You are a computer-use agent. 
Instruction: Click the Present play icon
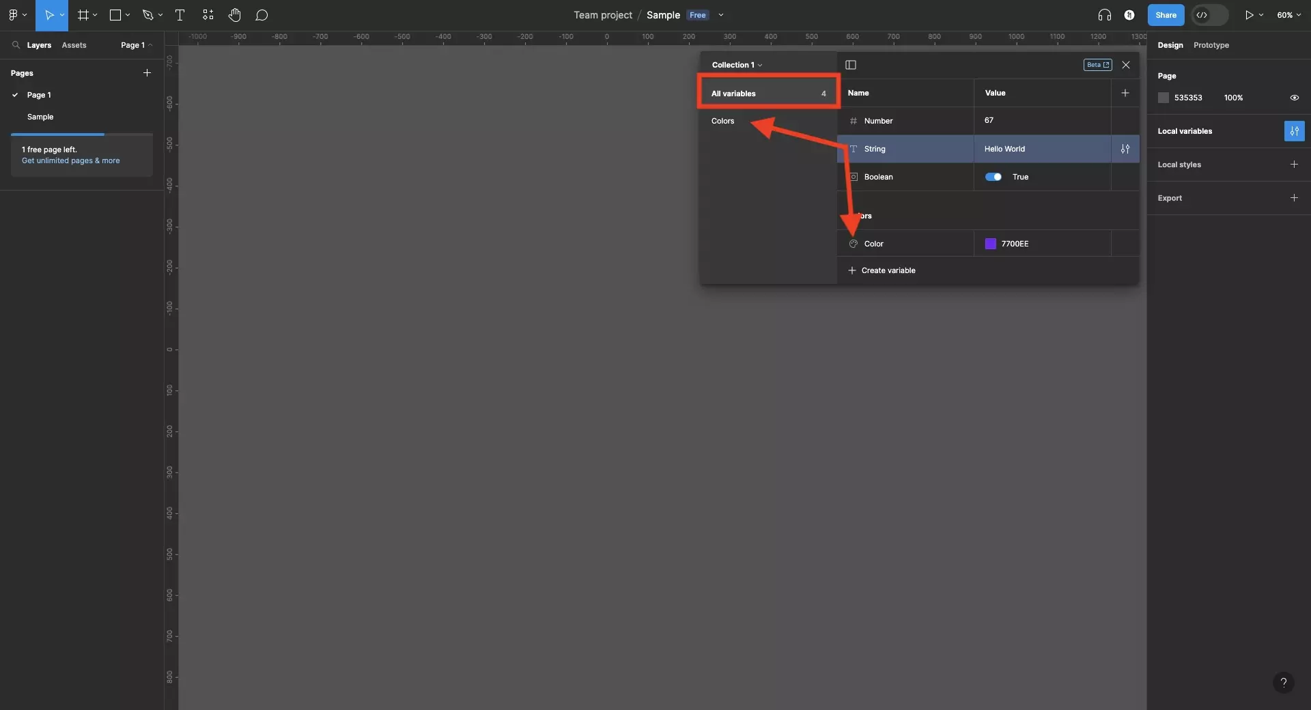[x=1249, y=15]
